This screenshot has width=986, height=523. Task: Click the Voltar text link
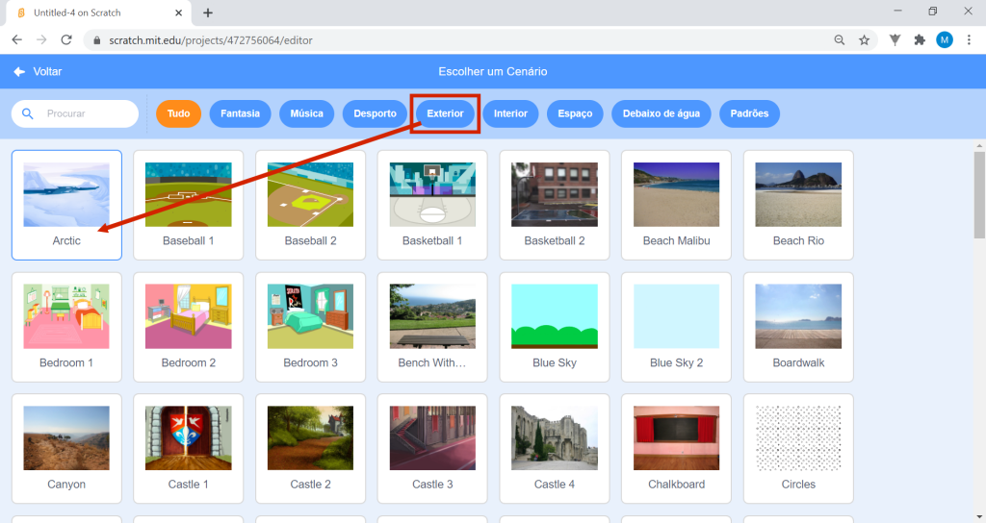click(x=48, y=71)
